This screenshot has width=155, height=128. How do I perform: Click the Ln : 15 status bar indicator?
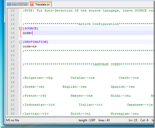pyautogui.click(x=133, y=120)
